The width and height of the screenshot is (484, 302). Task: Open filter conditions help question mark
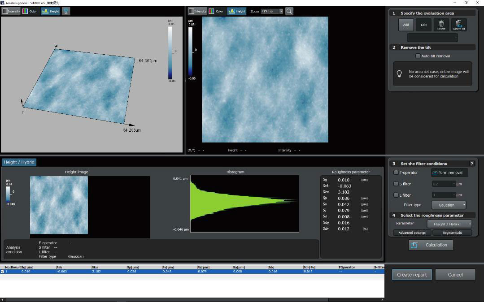click(x=471, y=164)
